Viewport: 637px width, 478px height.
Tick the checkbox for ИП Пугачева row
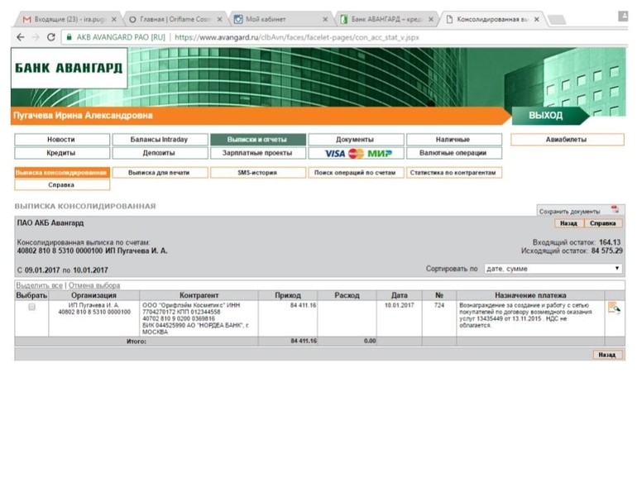[x=32, y=307]
